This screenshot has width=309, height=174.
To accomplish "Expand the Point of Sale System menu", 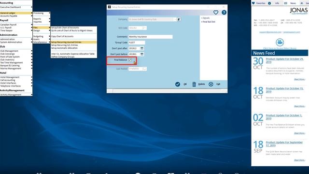I will (16, 57).
